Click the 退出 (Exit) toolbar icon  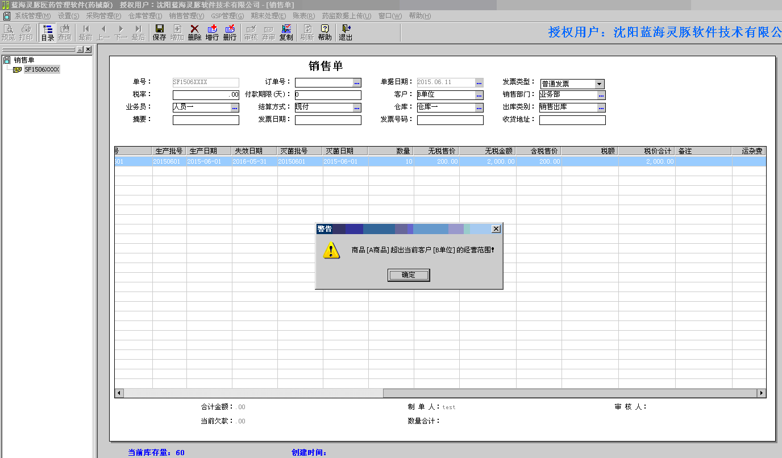click(x=346, y=32)
